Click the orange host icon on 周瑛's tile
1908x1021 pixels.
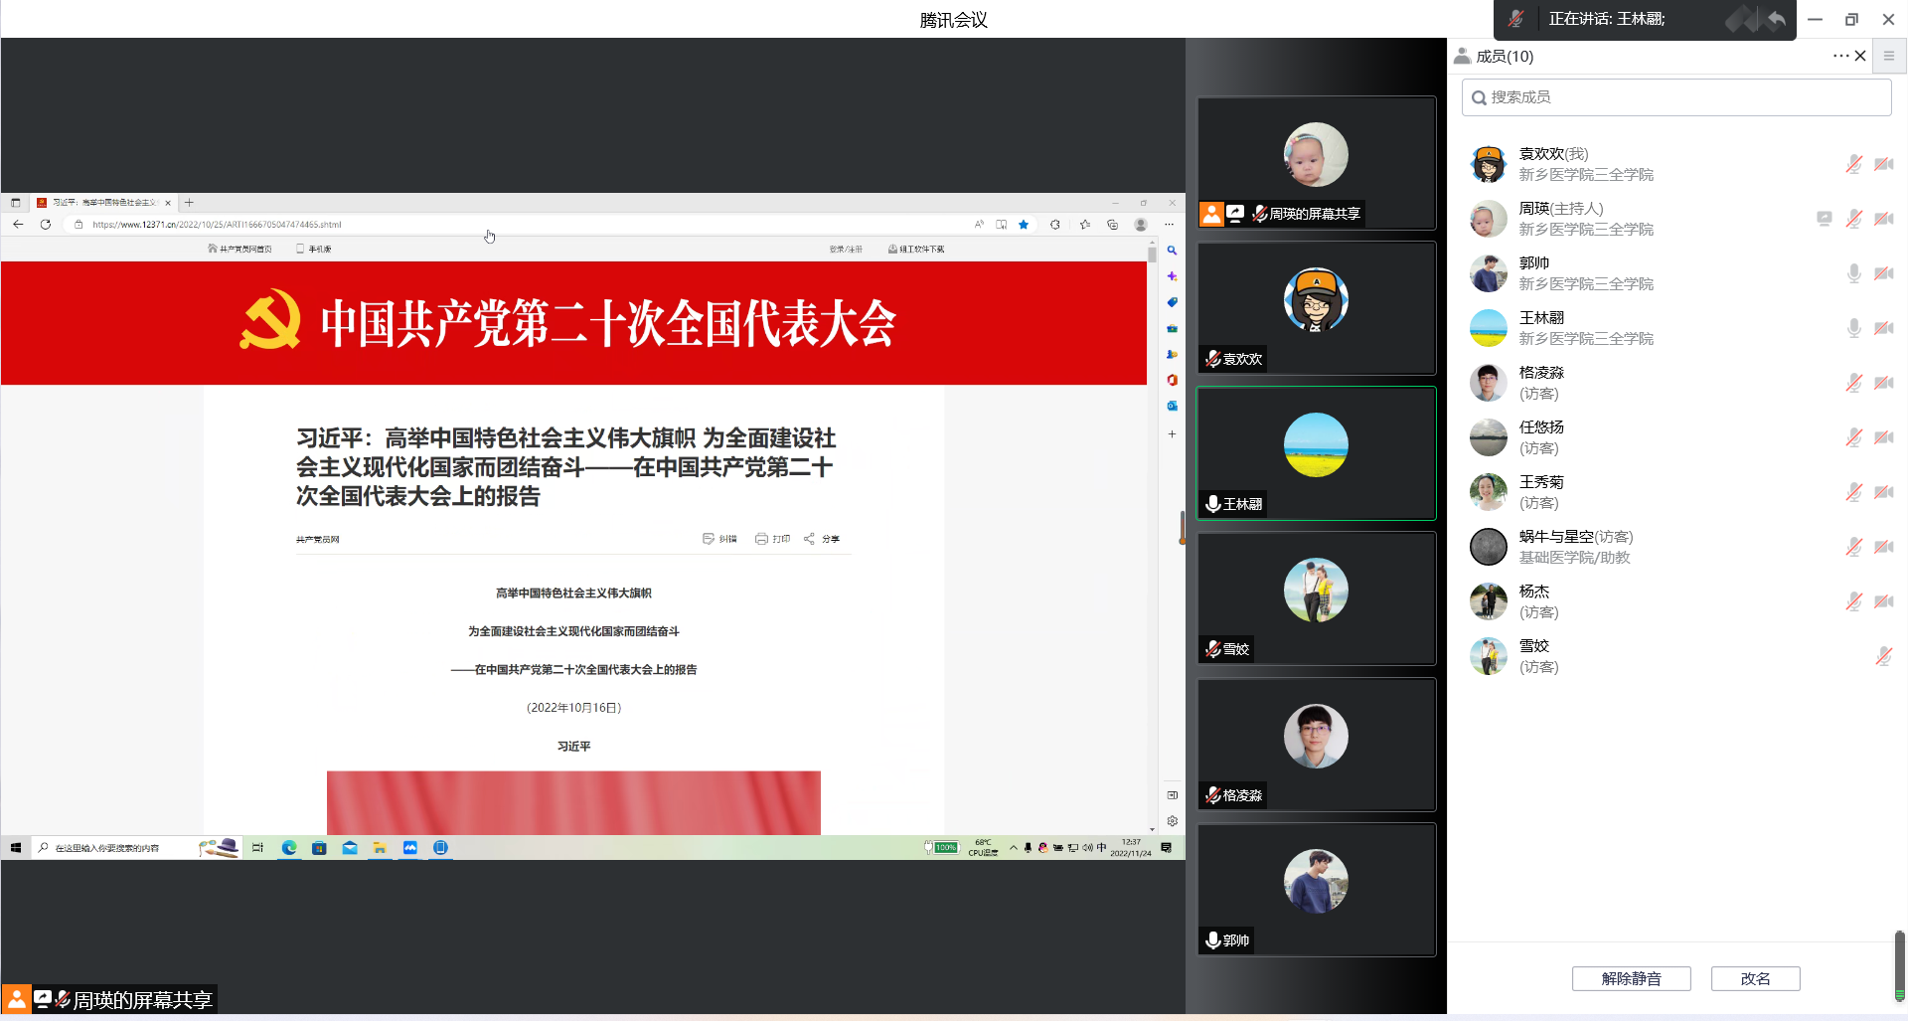click(x=1211, y=214)
